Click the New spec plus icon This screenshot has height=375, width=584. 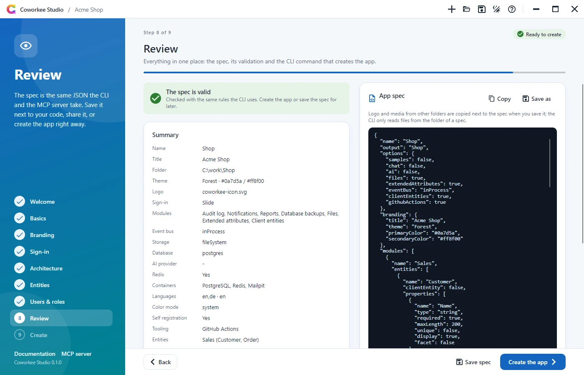coord(452,9)
